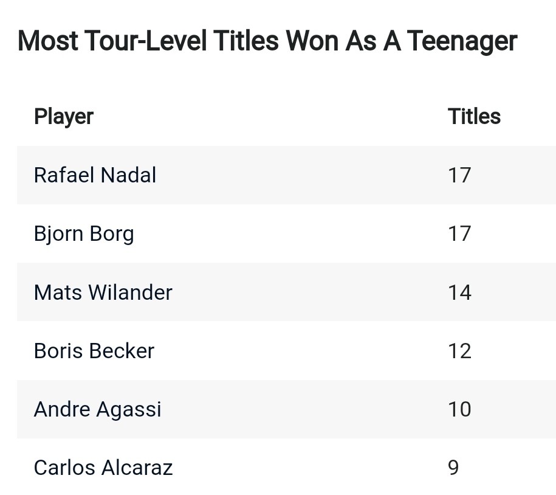The height and width of the screenshot is (495, 556).
Task: Select Rafael Nadal's name
Action: click(95, 175)
